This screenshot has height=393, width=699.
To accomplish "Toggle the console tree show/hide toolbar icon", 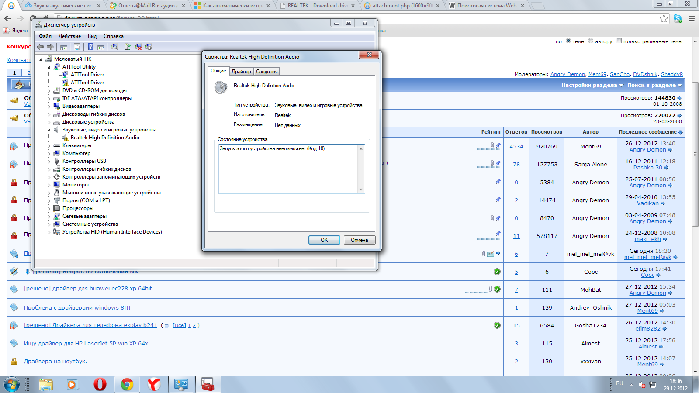I will [64, 47].
